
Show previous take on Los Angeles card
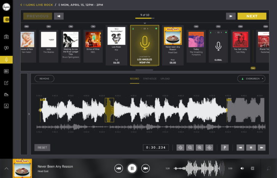coord(142,29)
